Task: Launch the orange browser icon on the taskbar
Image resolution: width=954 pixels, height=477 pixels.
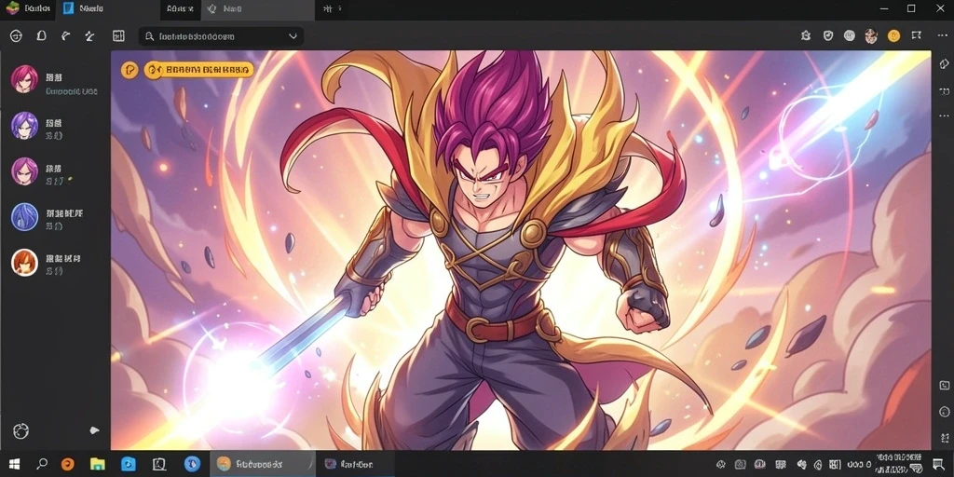Action: point(67,464)
